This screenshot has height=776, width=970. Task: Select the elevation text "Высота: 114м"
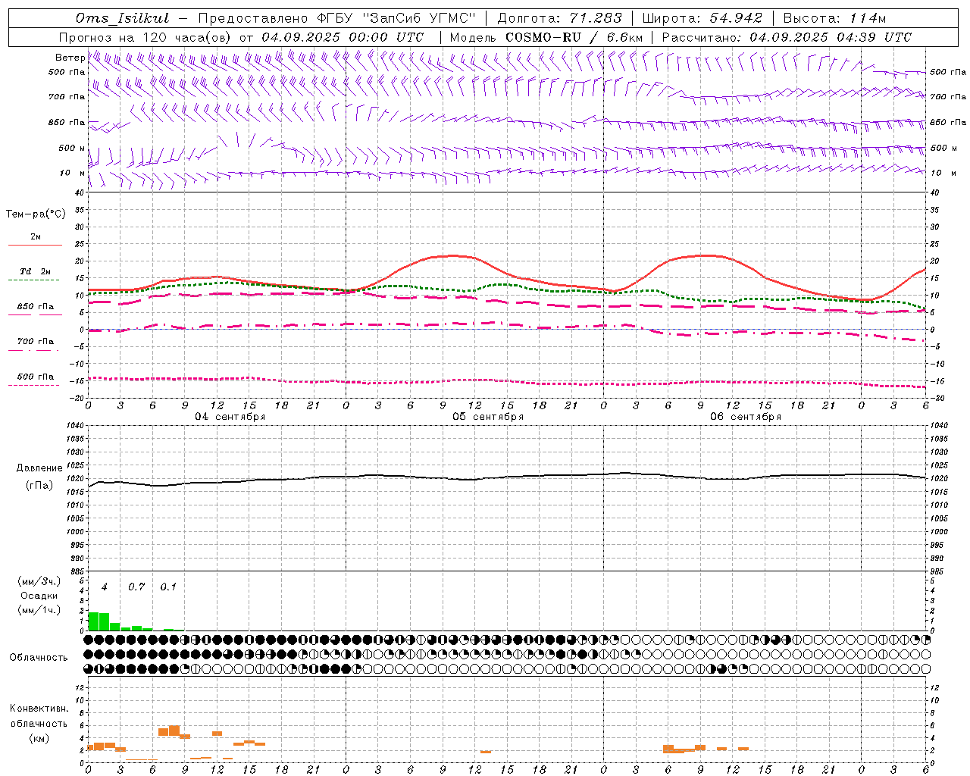834,18
